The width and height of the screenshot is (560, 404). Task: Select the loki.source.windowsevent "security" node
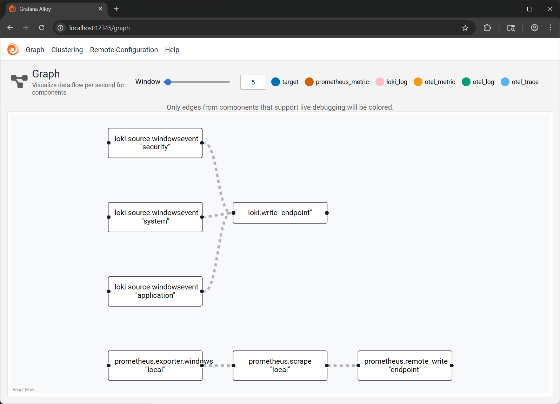point(155,143)
